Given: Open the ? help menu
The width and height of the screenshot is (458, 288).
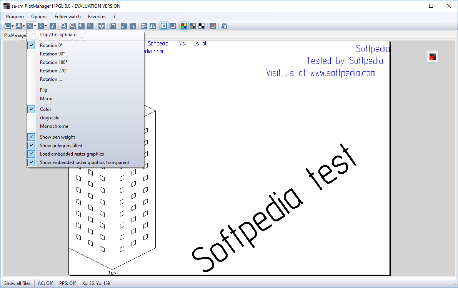Looking at the screenshot, I should 115,17.
